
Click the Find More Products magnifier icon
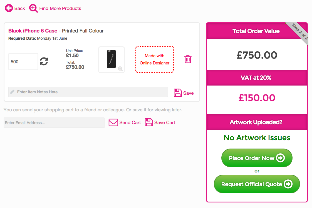(x=33, y=8)
